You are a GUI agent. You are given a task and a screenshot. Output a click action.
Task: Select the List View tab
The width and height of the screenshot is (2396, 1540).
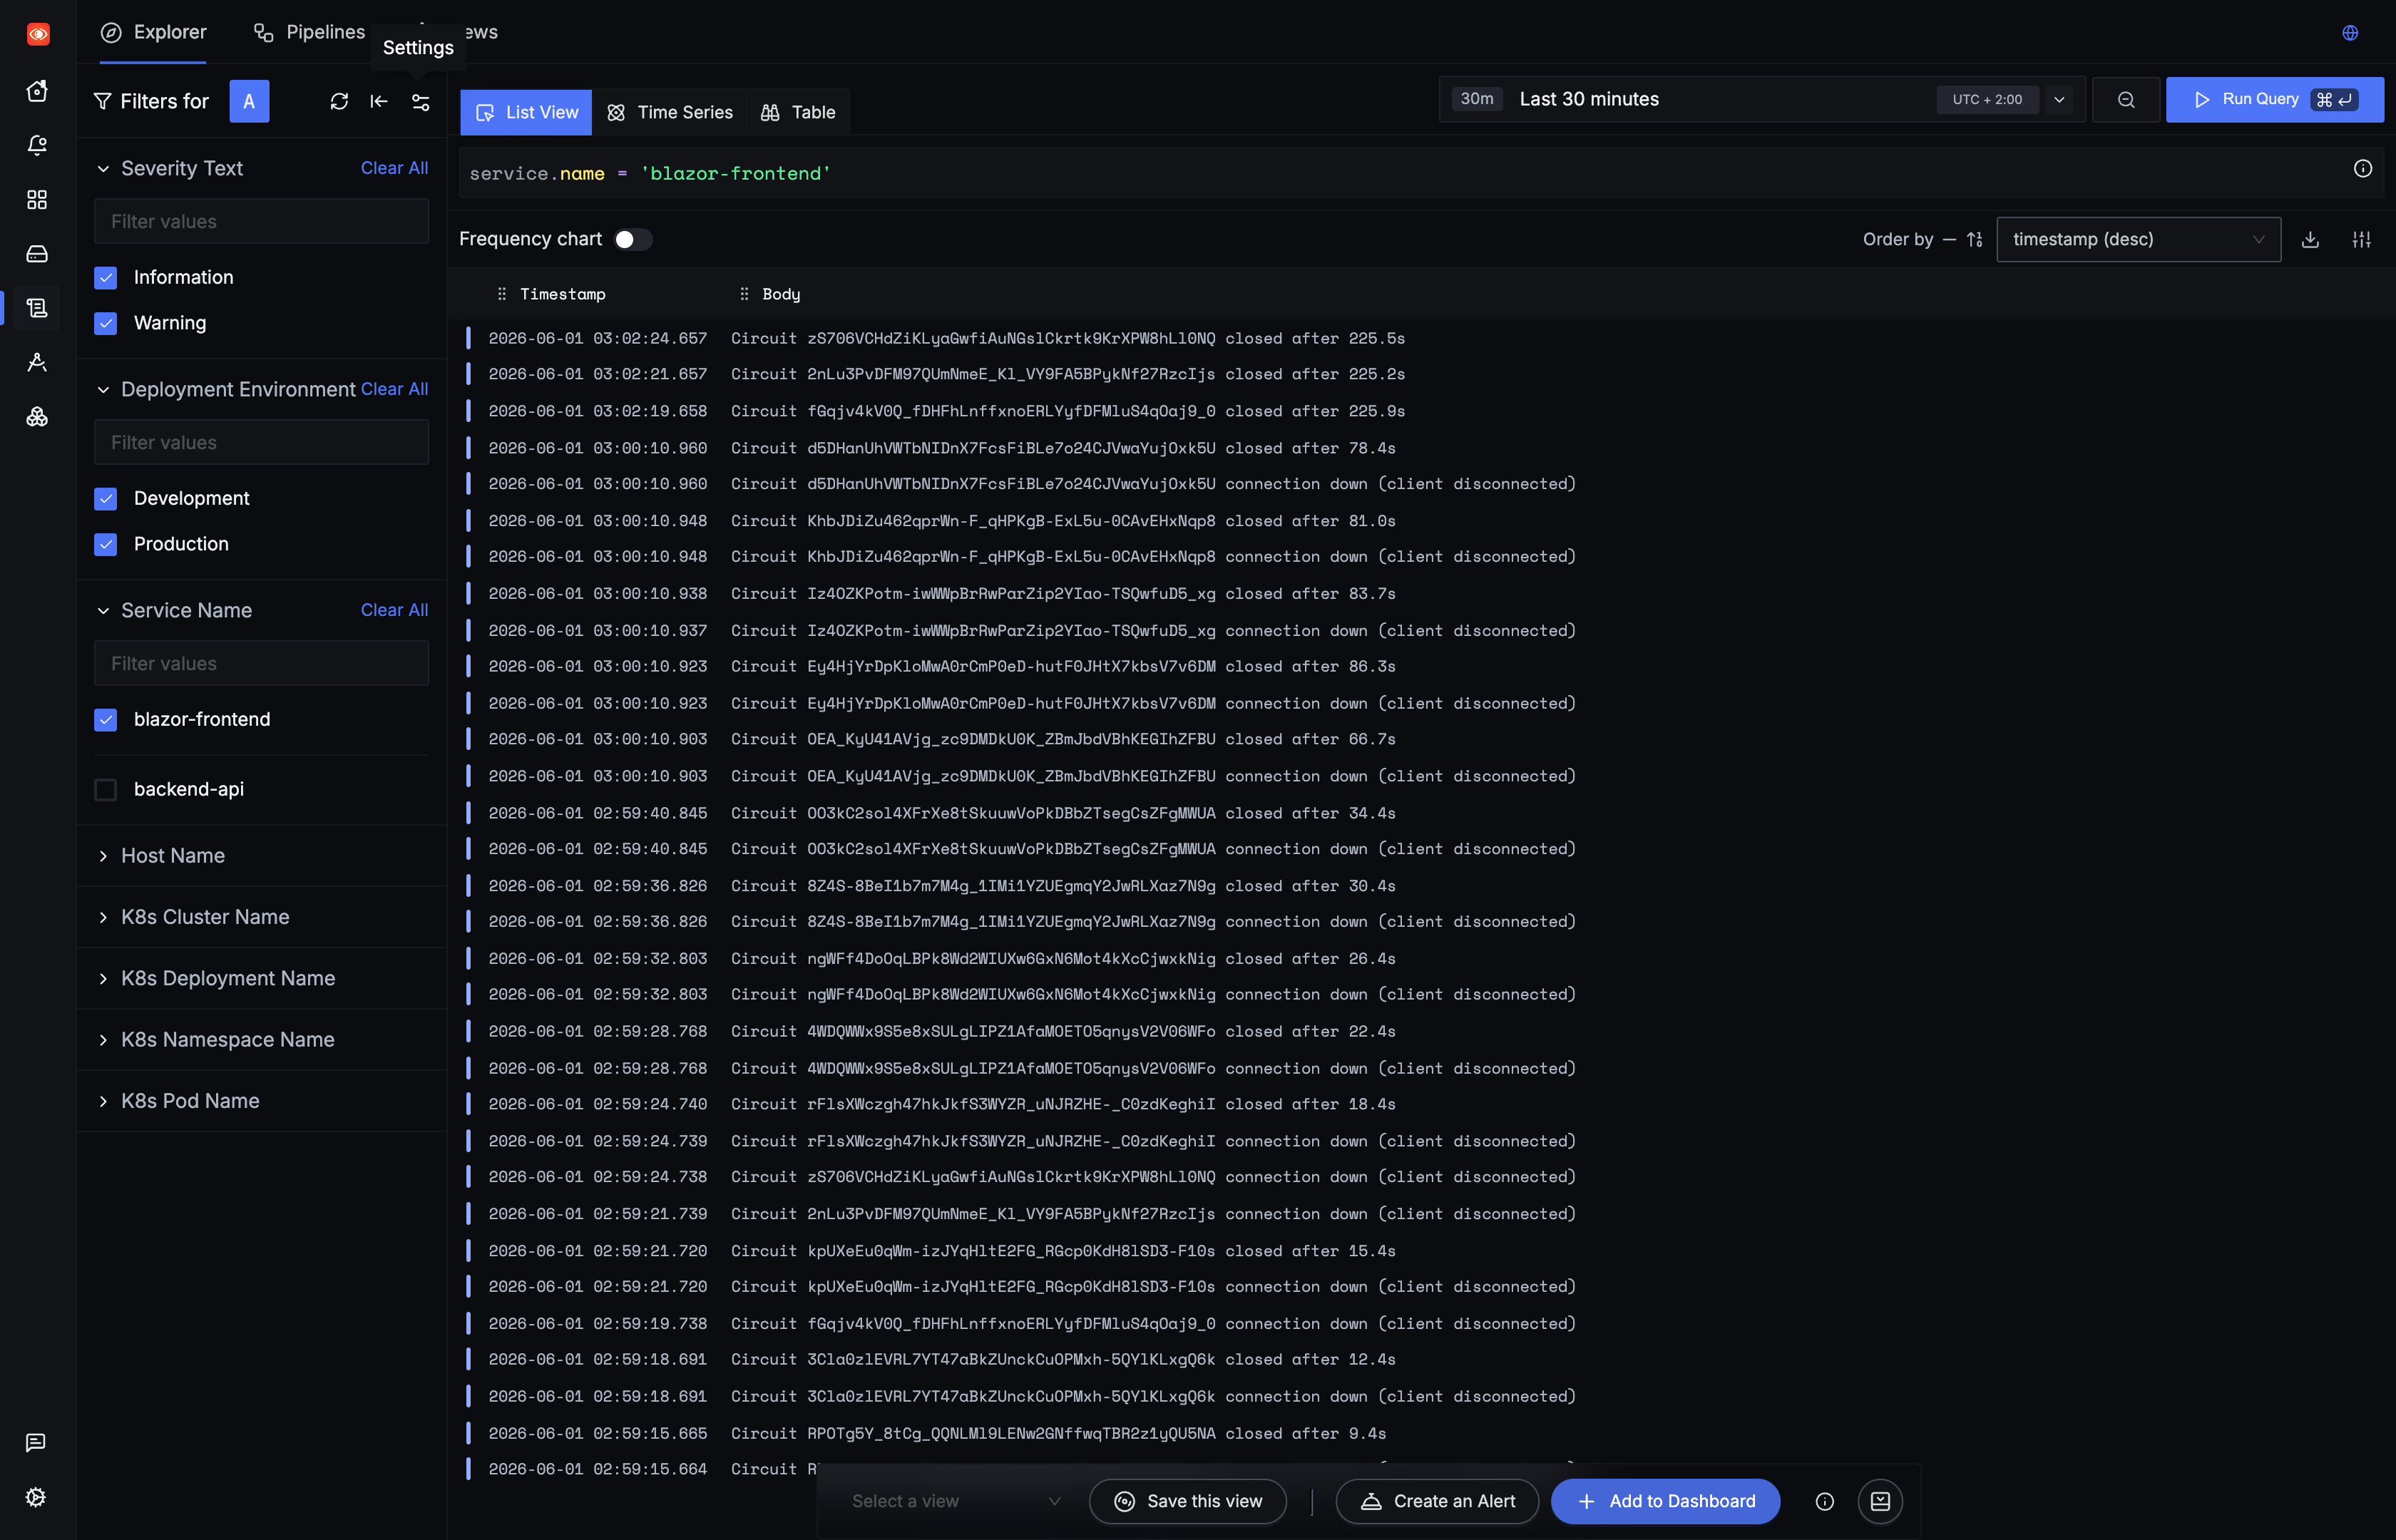point(526,112)
